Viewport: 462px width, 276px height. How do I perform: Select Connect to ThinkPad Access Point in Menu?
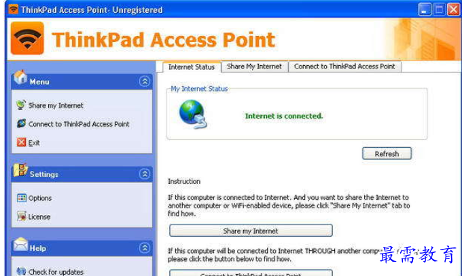(x=79, y=124)
